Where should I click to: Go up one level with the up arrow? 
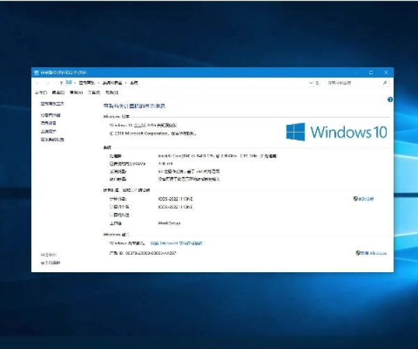[x=61, y=83]
